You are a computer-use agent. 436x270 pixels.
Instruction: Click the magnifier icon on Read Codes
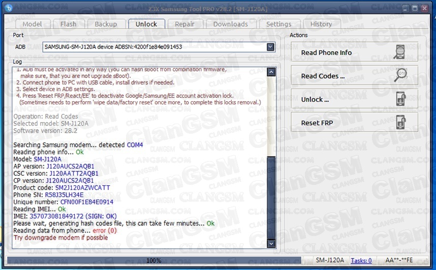(x=400, y=74)
